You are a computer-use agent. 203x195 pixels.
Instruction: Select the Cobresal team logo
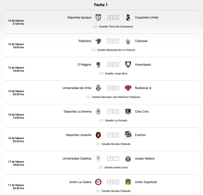(x=128, y=41)
